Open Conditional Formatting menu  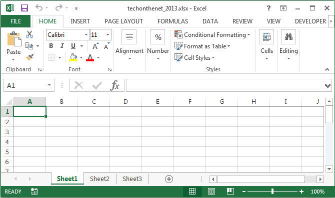coord(212,35)
